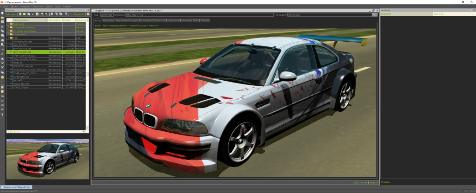
Task: Click the BMW model preview thumbnail
Action: (47, 159)
